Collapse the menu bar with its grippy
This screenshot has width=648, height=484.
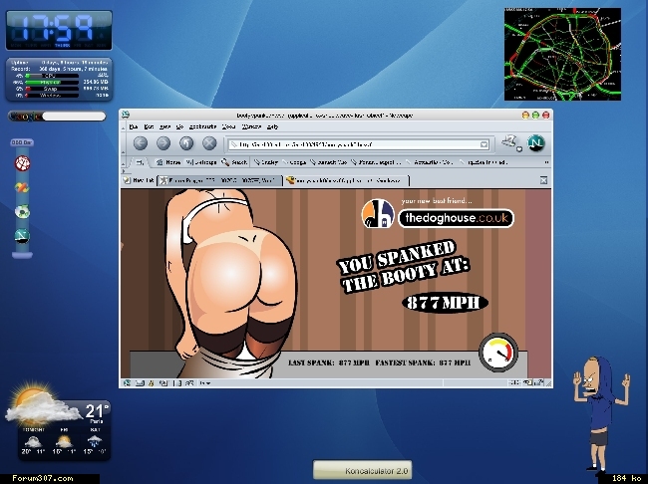point(123,127)
